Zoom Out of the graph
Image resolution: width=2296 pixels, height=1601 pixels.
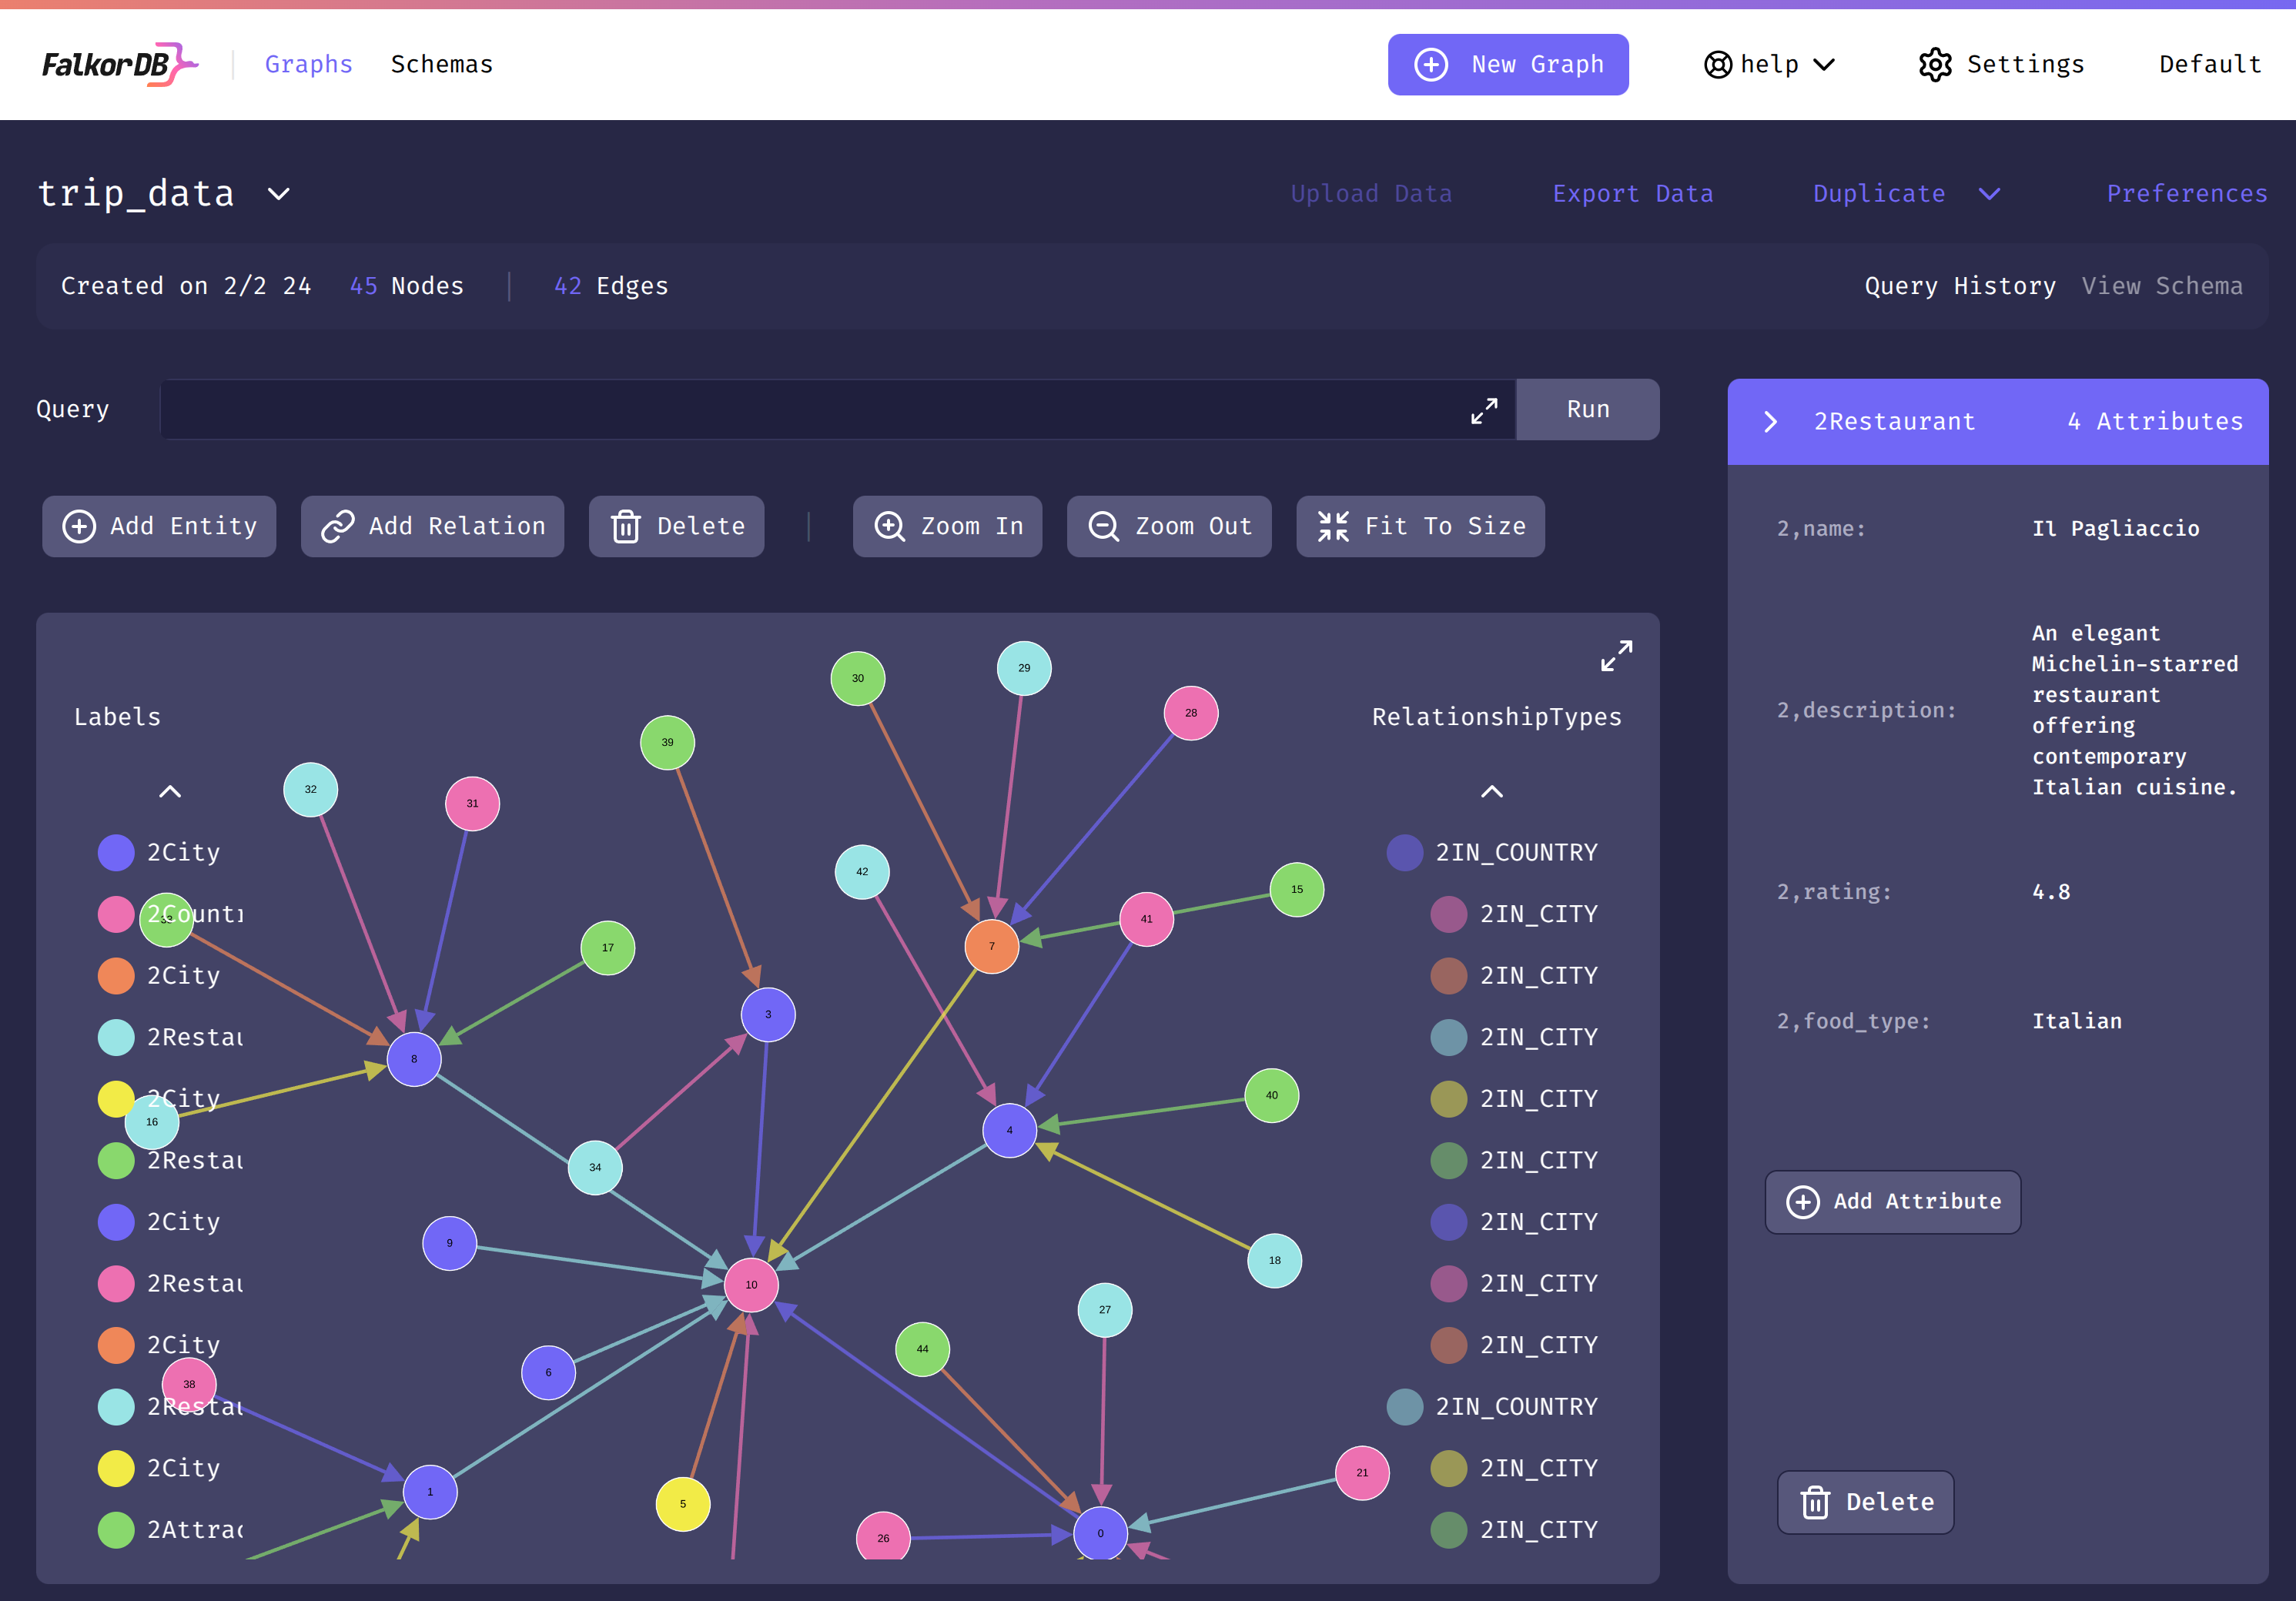1169,526
